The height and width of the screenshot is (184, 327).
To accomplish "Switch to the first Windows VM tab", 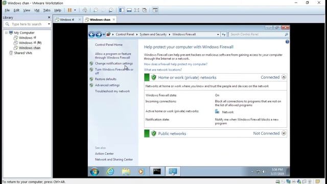I will click(x=67, y=19).
